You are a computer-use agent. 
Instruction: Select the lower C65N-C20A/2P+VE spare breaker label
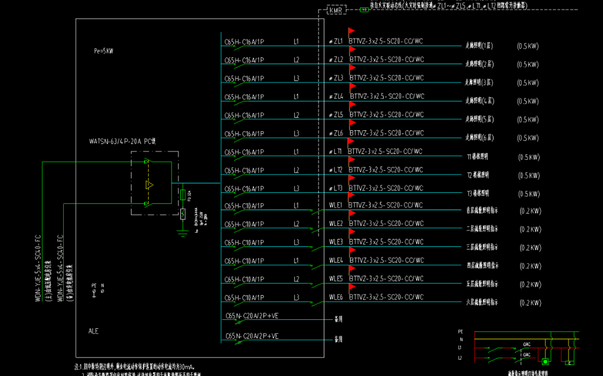(x=252, y=336)
